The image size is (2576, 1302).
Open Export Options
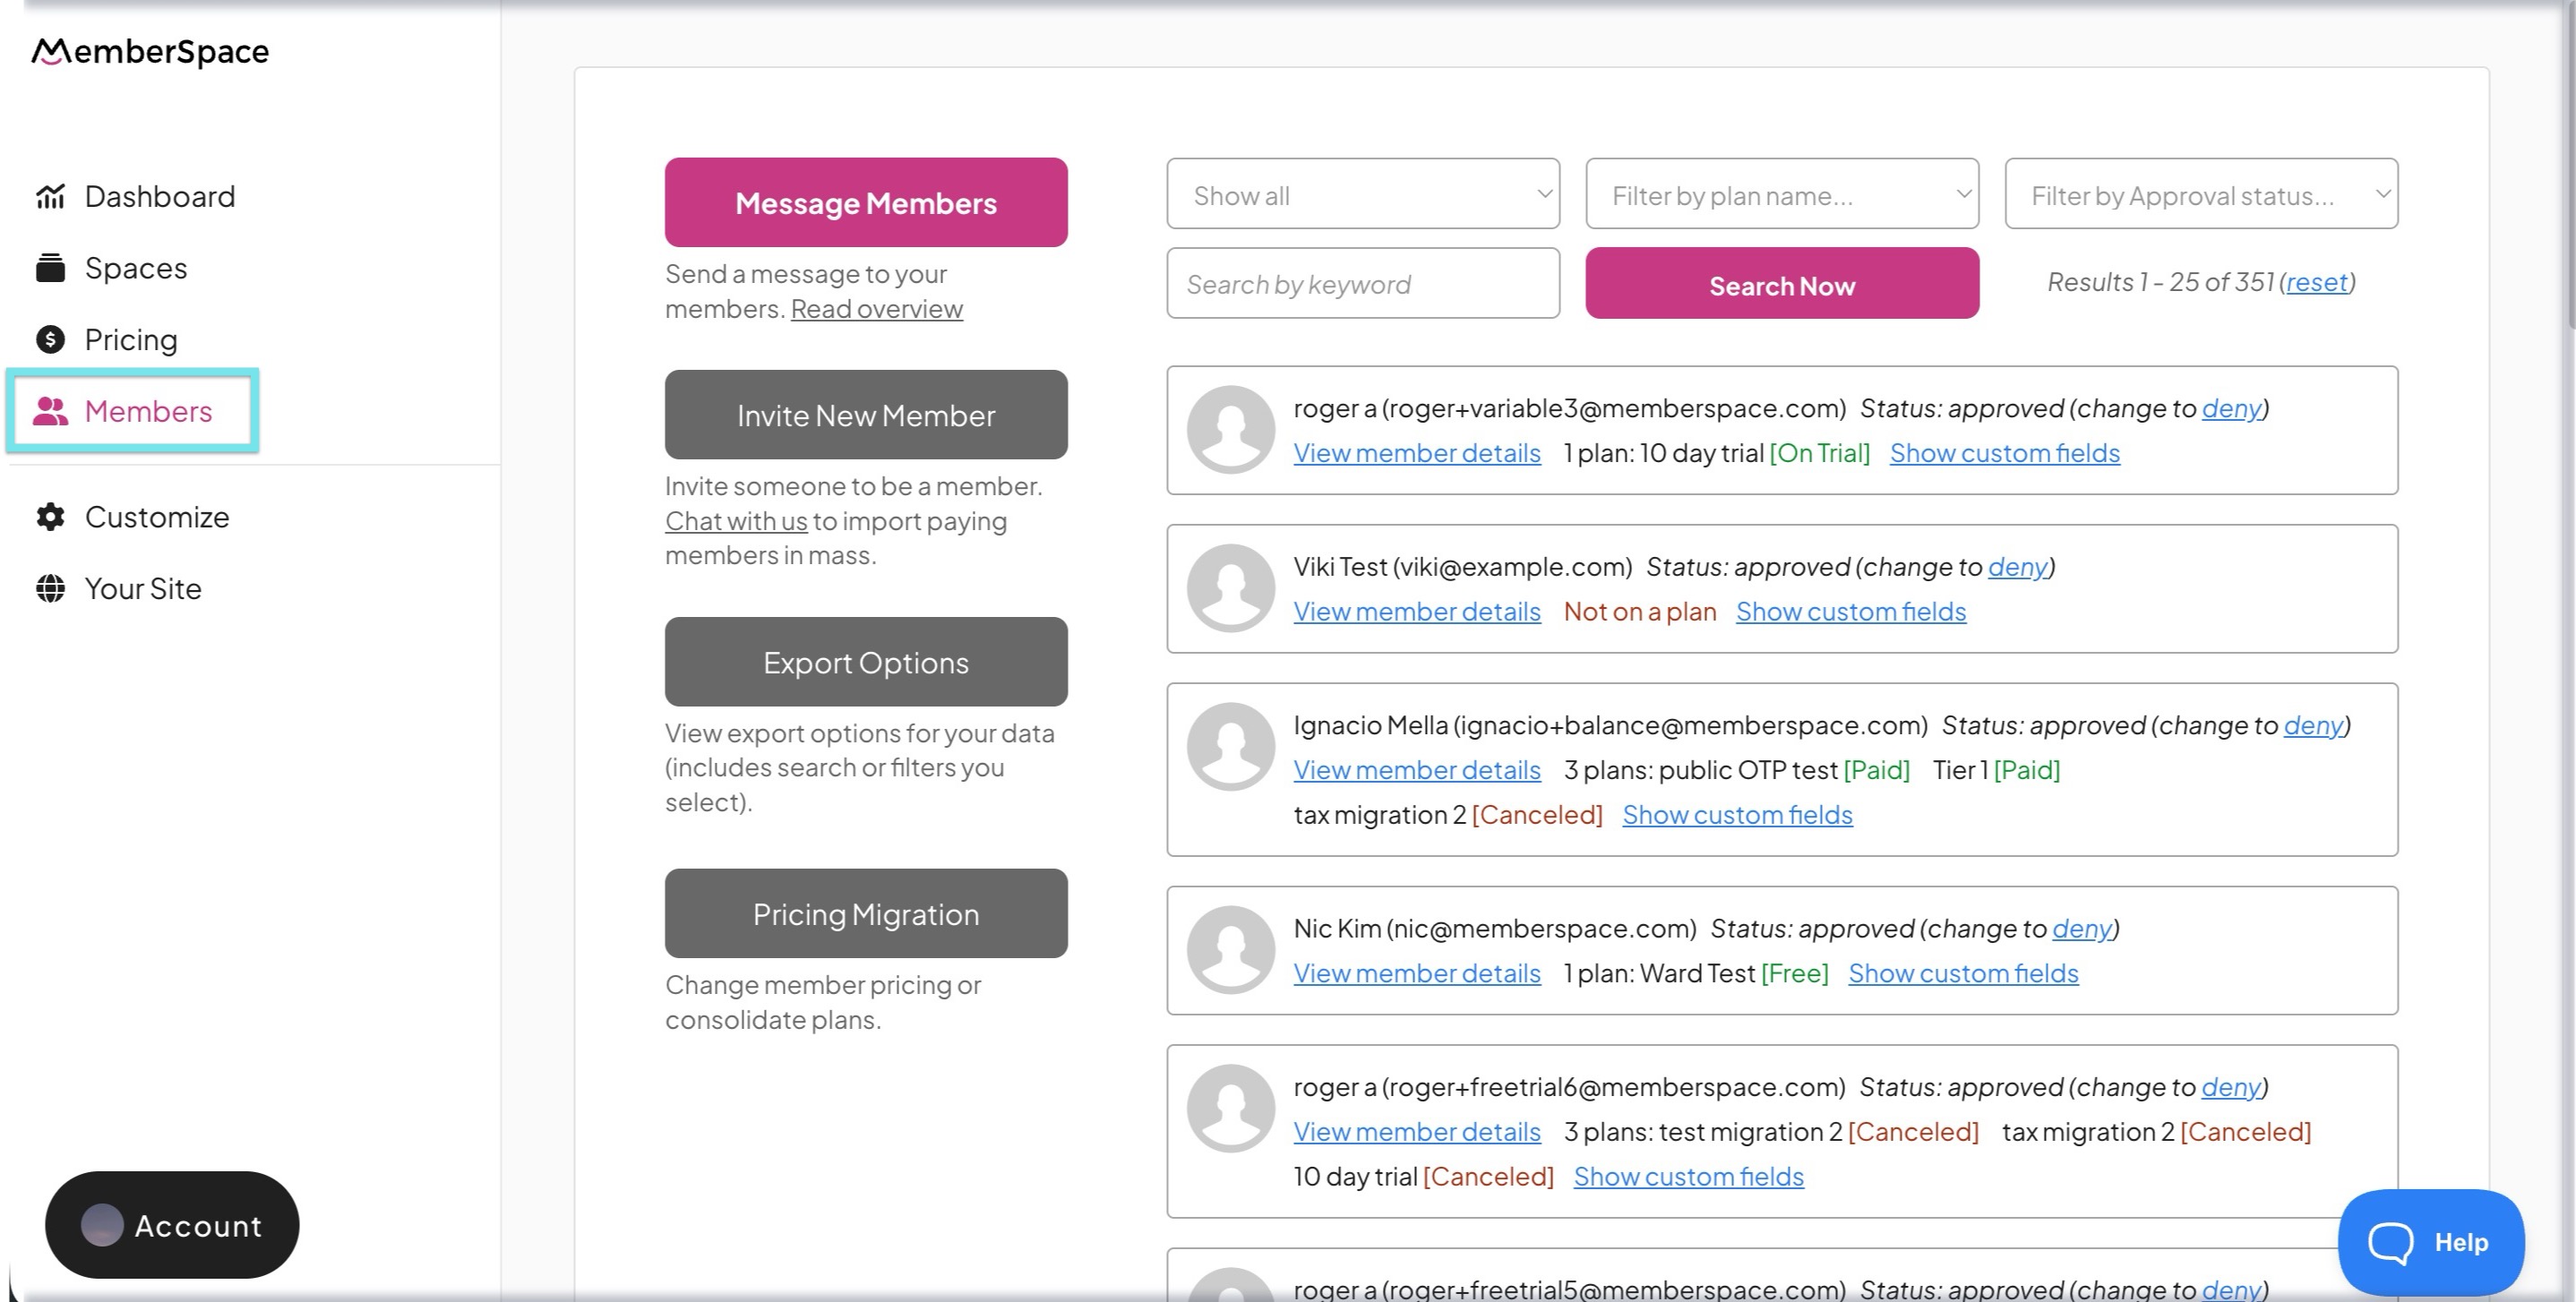[x=865, y=662]
